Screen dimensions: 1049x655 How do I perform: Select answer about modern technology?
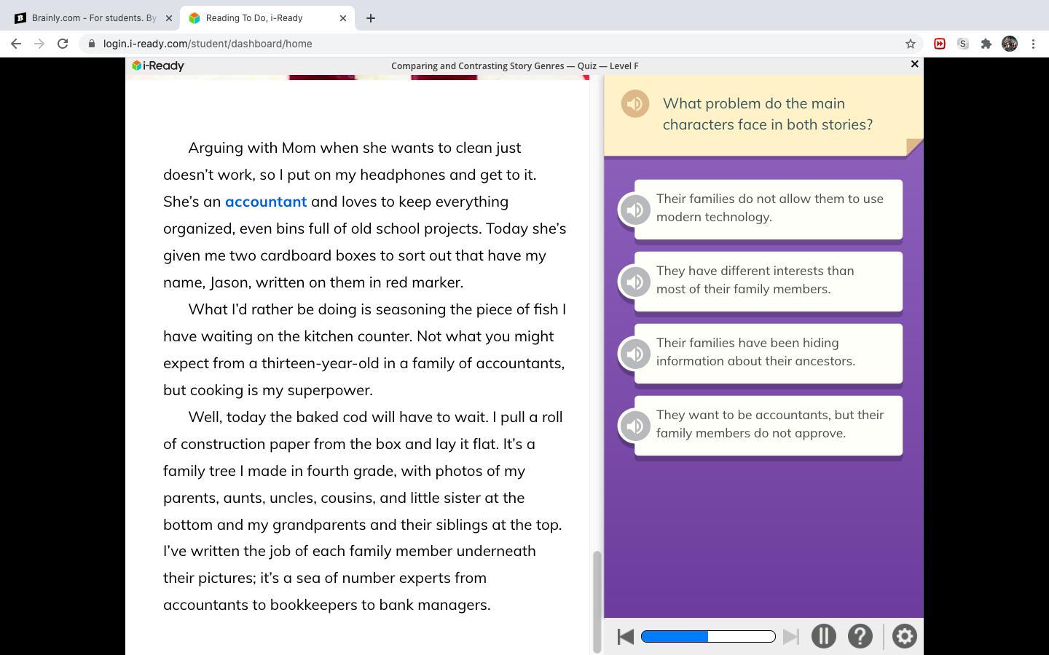click(769, 208)
